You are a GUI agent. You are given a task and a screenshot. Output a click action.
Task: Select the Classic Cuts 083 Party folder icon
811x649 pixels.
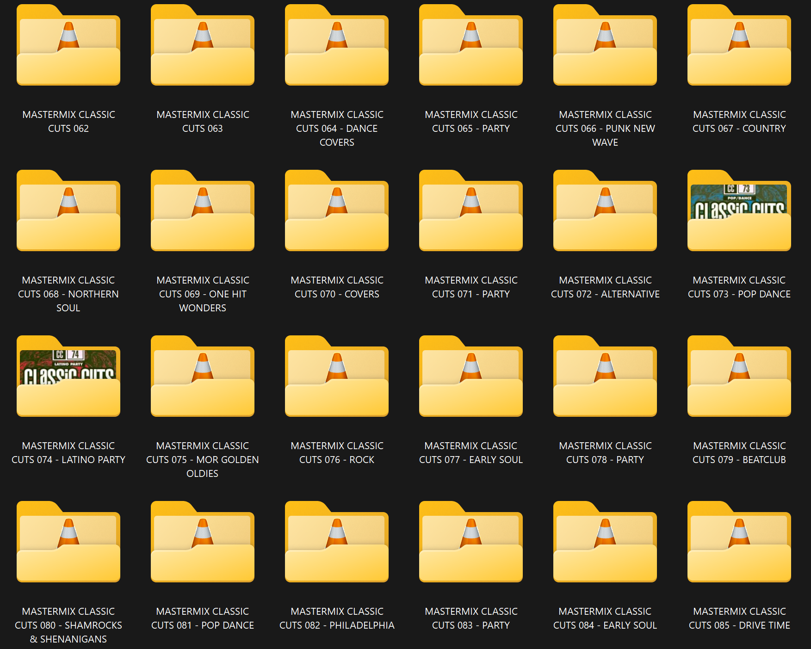471,542
